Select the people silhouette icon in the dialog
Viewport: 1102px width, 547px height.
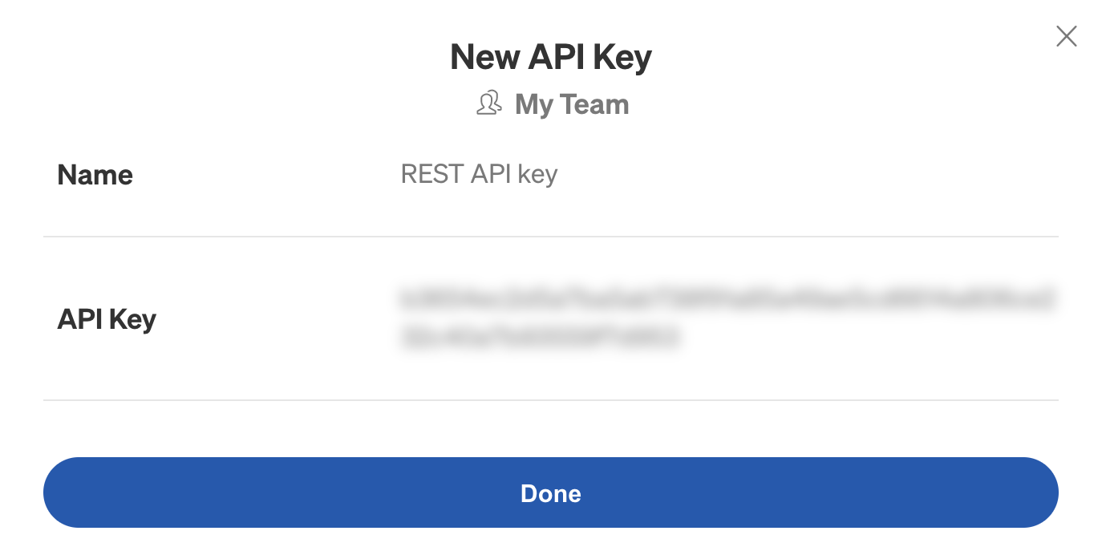click(488, 103)
